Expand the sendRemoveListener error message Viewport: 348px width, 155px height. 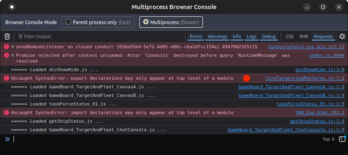tap(13, 47)
